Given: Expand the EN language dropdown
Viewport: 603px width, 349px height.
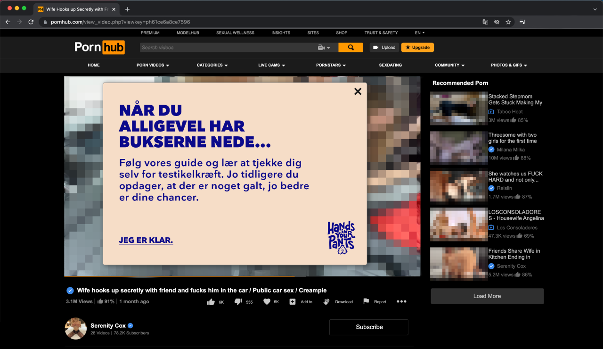Looking at the screenshot, I should (420, 33).
